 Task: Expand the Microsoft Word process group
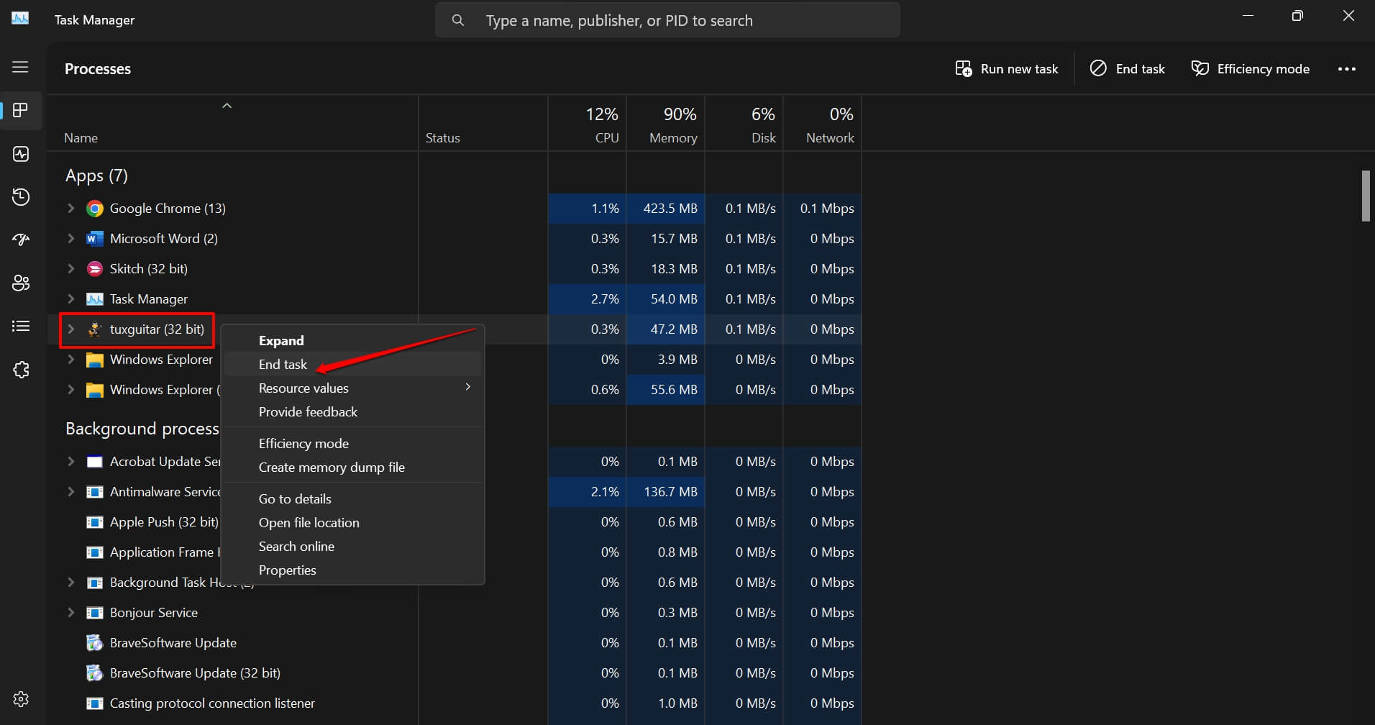point(70,239)
